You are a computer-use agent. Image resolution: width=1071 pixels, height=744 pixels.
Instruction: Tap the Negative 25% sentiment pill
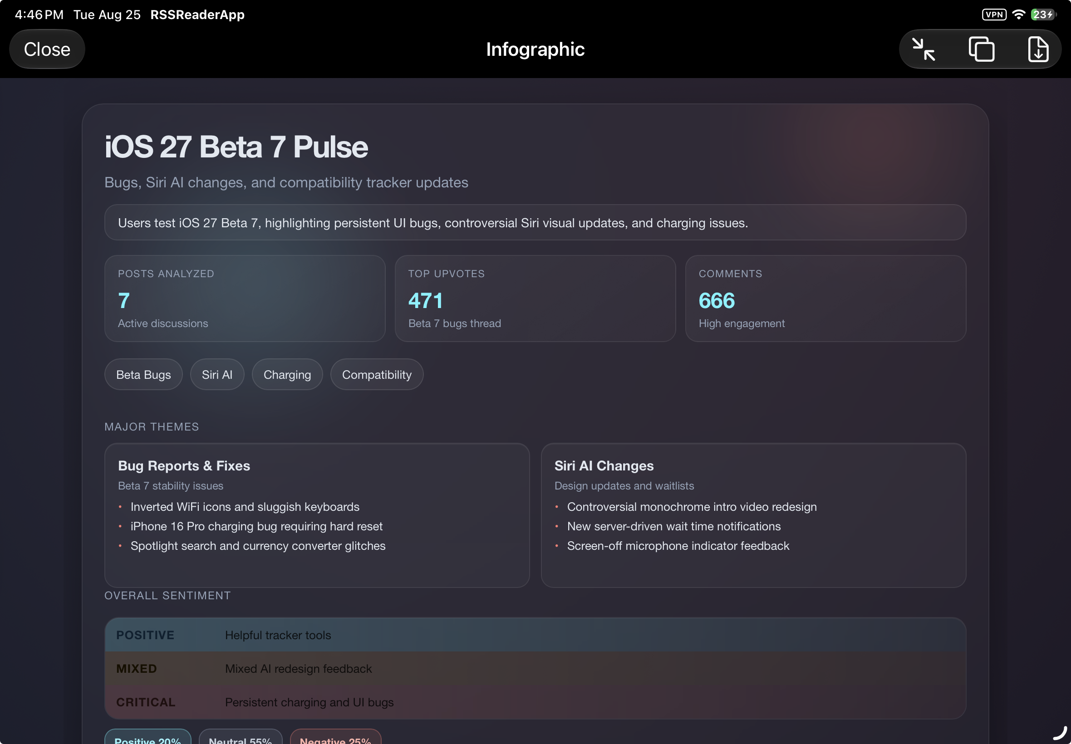coord(336,737)
